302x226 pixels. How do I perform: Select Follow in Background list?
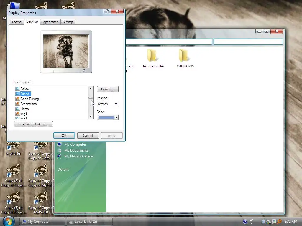pos(25,89)
